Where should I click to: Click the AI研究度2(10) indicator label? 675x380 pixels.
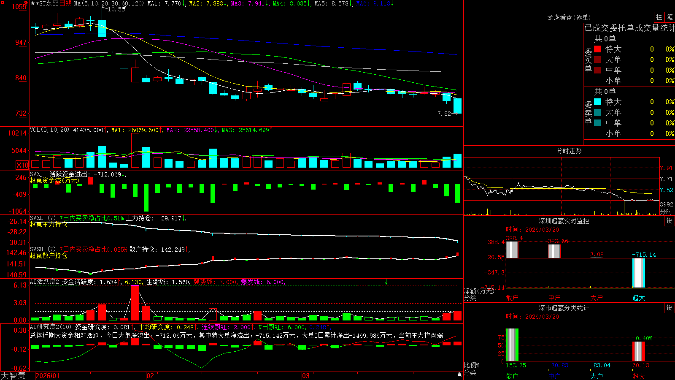click(51, 327)
